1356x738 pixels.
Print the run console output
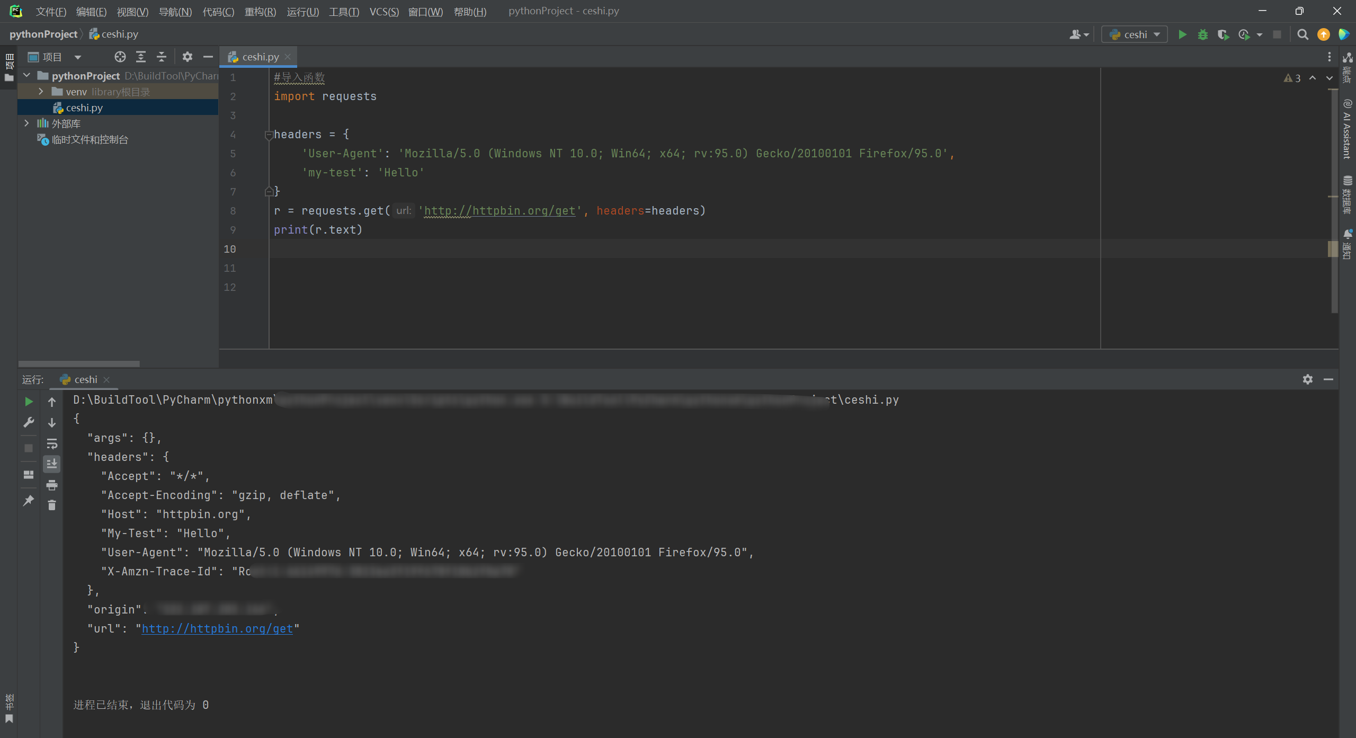click(52, 485)
